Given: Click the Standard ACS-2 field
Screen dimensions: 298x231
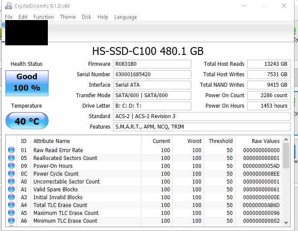Looking at the screenshot, I should 202,116.
